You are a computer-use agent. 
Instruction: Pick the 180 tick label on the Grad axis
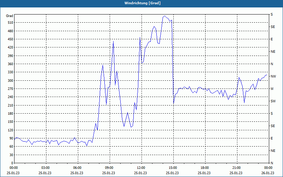coord(10,114)
